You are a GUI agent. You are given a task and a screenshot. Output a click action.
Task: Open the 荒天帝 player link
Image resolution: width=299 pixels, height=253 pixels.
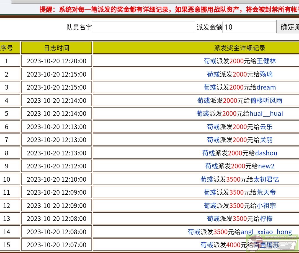point(266,192)
